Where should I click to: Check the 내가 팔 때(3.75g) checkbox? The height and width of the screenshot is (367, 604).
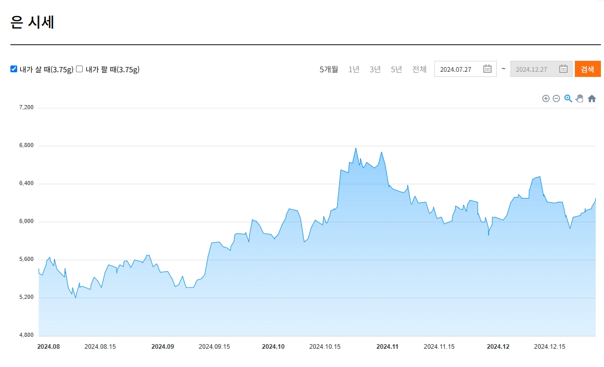80,69
